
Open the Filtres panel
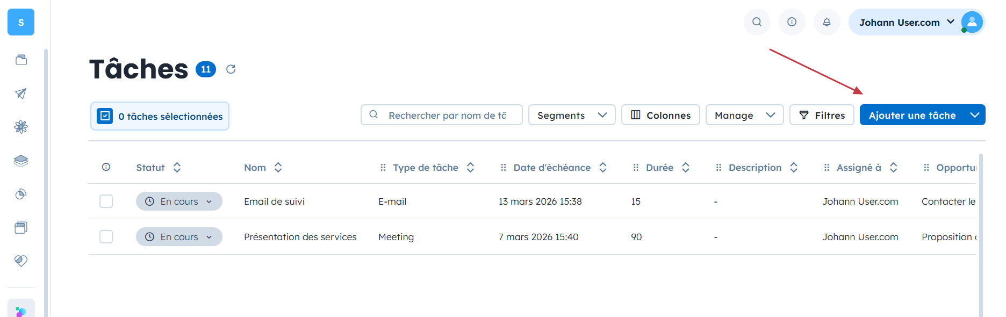(822, 115)
